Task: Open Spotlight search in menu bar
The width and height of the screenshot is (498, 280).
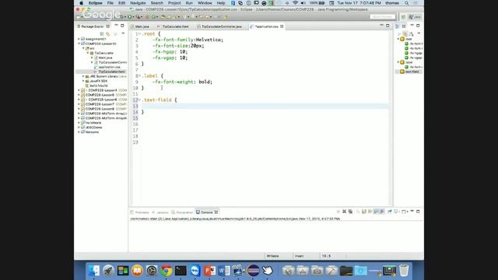Action: (x=406, y=3)
